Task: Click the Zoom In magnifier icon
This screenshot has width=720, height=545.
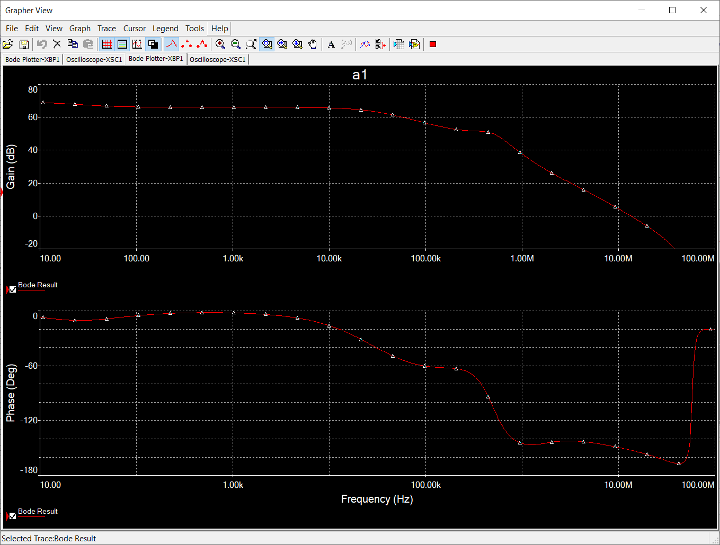Action: (x=220, y=44)
